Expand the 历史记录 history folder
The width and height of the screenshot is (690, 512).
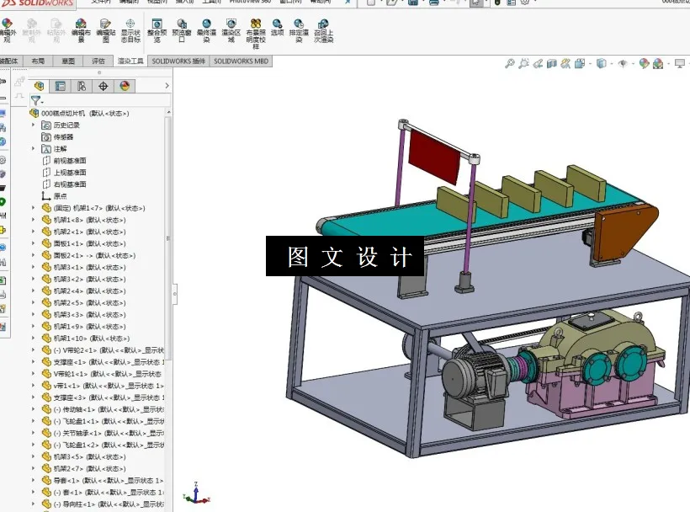point(33,125)
